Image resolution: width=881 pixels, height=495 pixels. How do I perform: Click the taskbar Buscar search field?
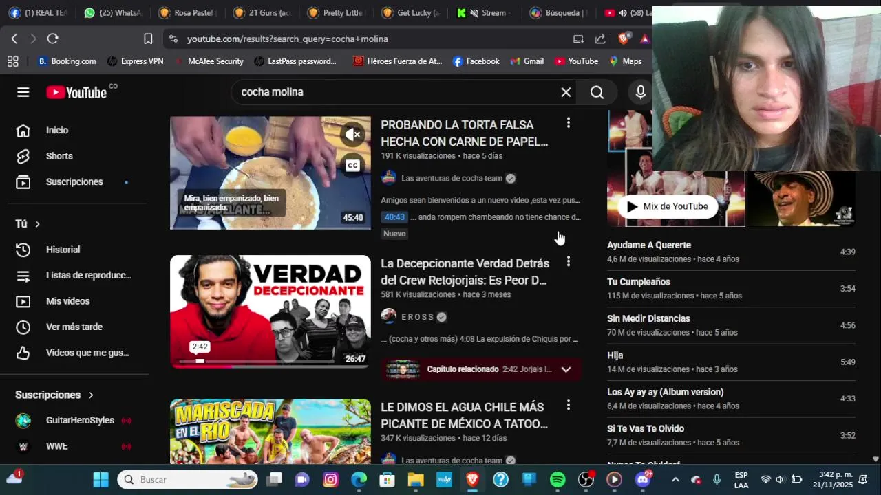tap(187, 479)
